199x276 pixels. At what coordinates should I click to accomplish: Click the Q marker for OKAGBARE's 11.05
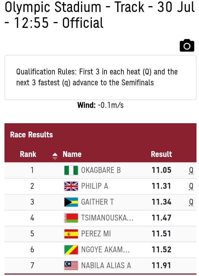point(191,170)
